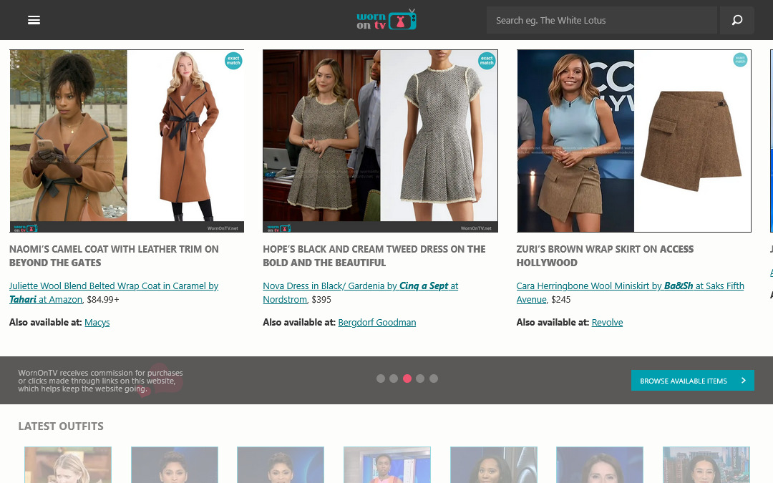Go to WornOnTV home via the logo
Viewport: 773px width, 483px height.
tap(386, 20)
